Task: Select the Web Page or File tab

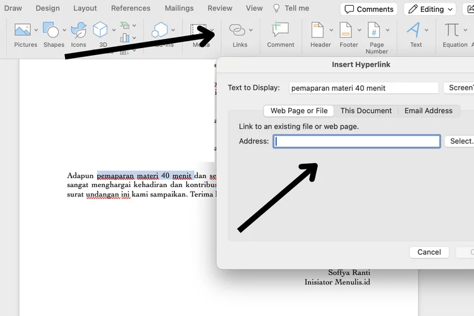Action: 299,111
